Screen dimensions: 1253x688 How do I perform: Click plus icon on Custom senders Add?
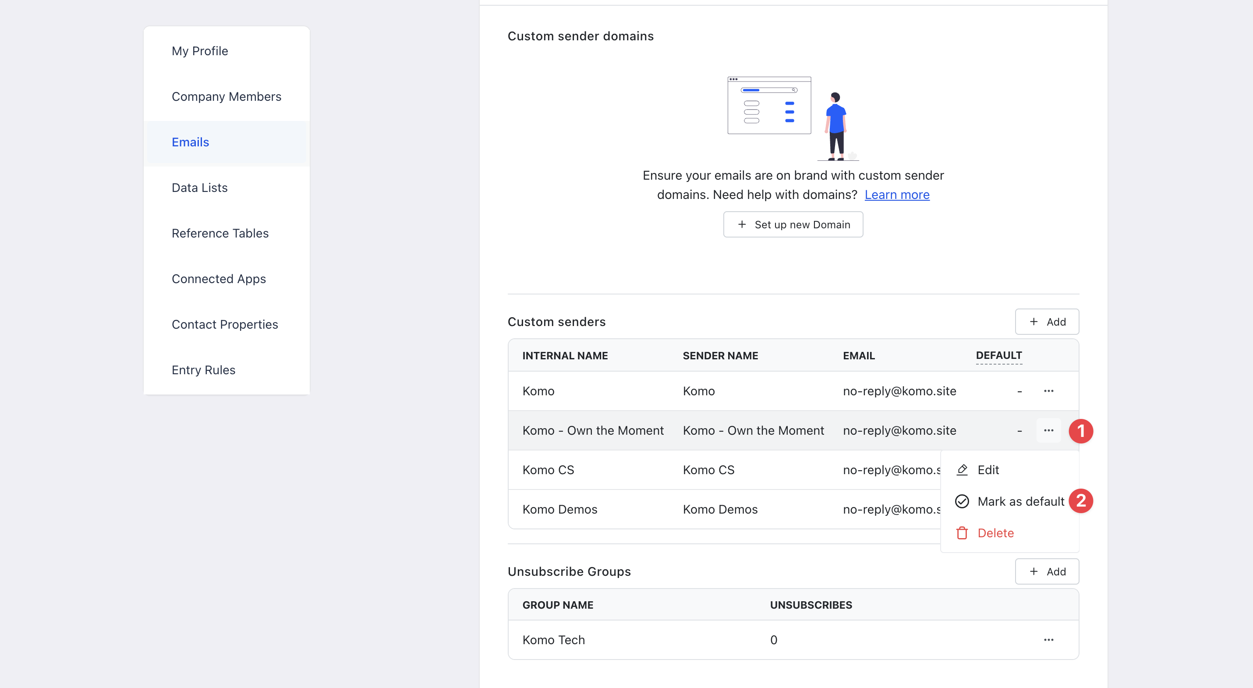pos(1034,322)
